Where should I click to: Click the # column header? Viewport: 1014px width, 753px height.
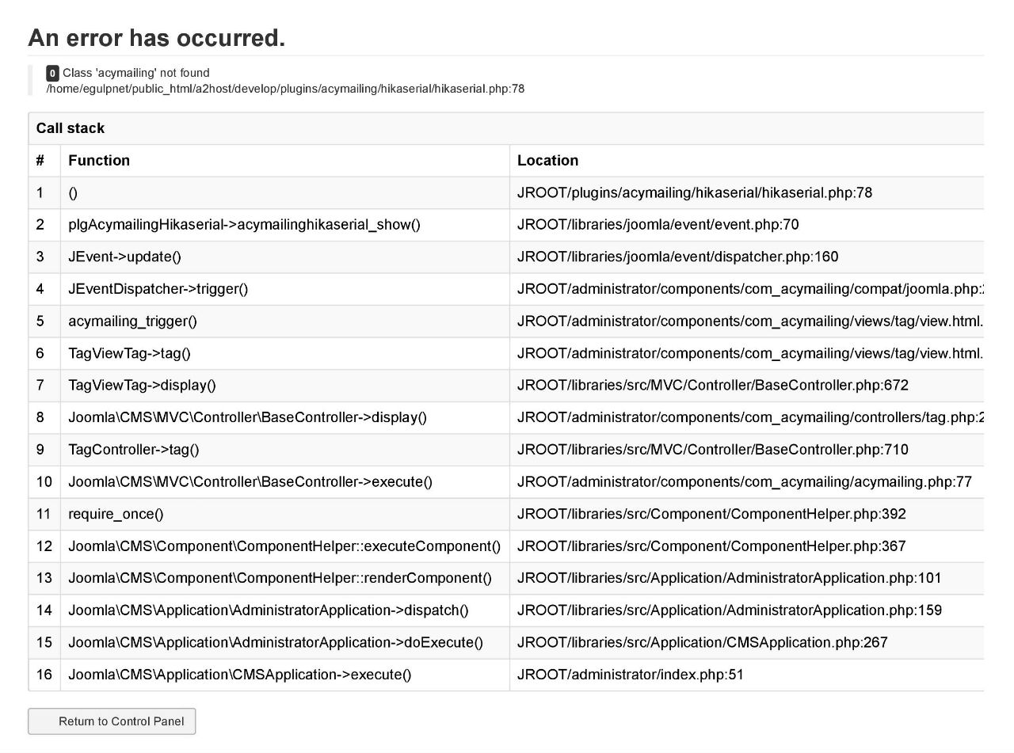[x=40, y=161]
